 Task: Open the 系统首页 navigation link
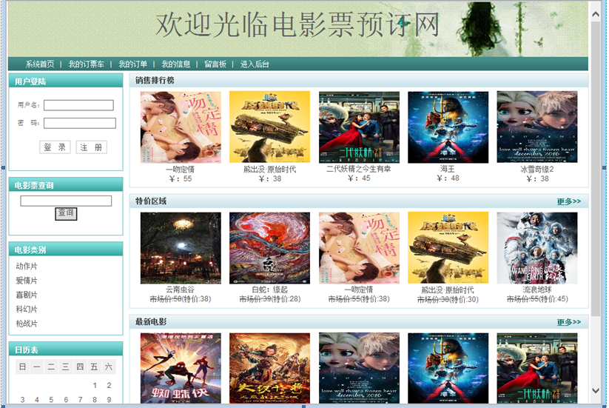tap(40, 64)
